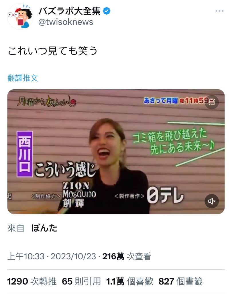The width and height of the screenshot is (232, 294).
Task: View the 1290 次轉推 retweets list
Action: click(x=32, y=281)
